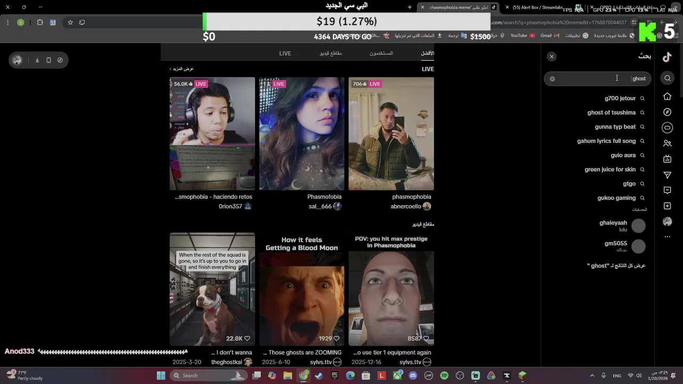Launch Steam from the taskbar
The height and width of the screenshot is (384, 683).
319,375
